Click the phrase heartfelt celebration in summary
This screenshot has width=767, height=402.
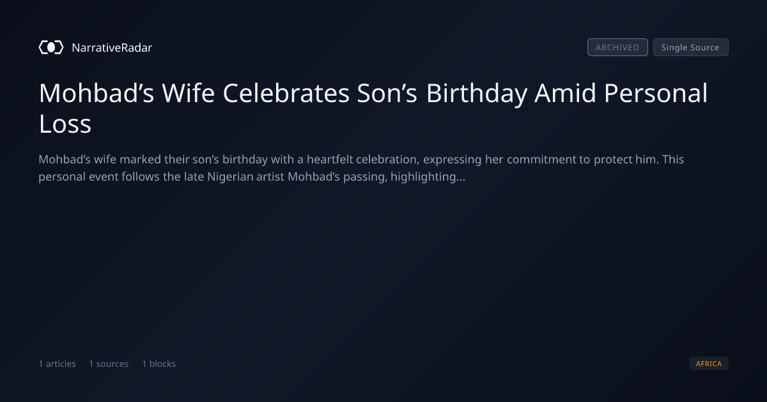[x=362, y=159]
